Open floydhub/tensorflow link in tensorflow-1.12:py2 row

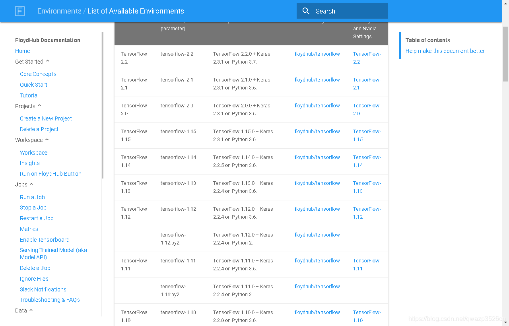coord(317,235)
